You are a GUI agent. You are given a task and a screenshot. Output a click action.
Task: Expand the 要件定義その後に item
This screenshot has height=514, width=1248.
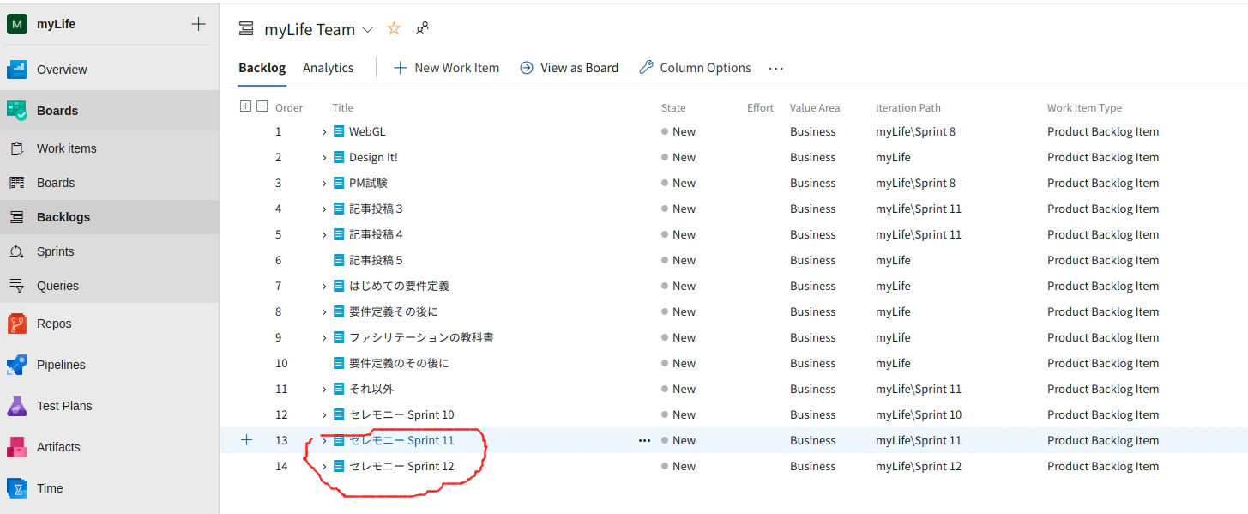coord(324,312)
